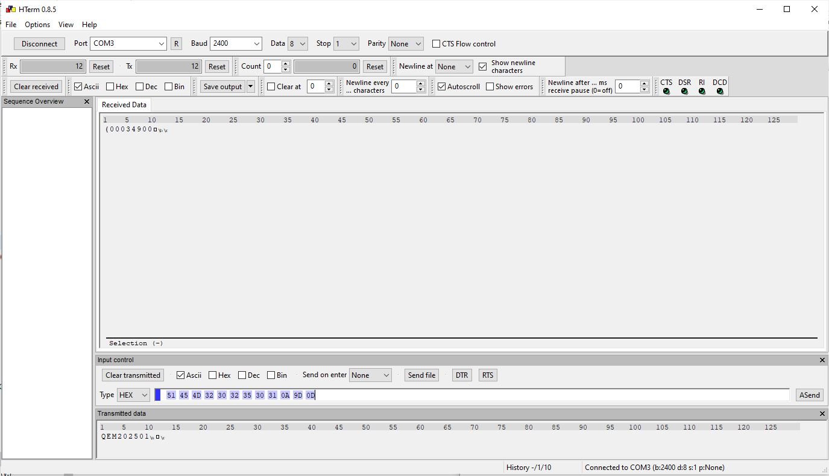Open the Options menu
The image size is (829, 476).
(37, 25)
